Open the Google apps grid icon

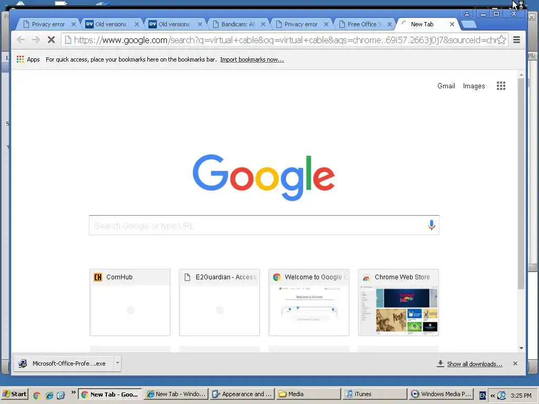(x=501, y=86)
